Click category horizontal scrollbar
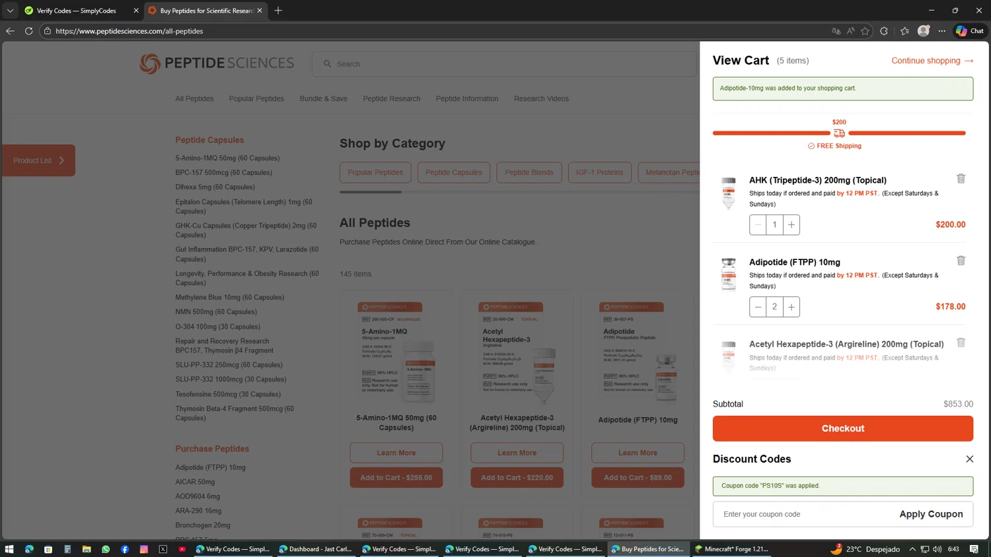Viewport: 991px width, 557px height. tap(371, 192)
